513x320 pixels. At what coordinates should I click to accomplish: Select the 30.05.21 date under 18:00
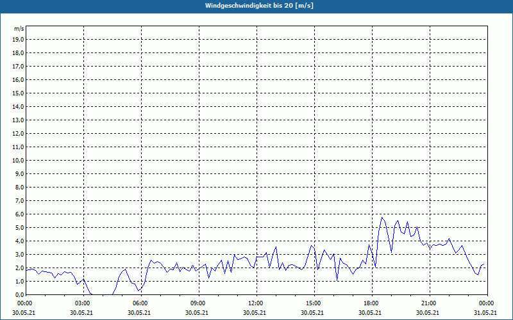pyautogui.click(x=370, y=313)
